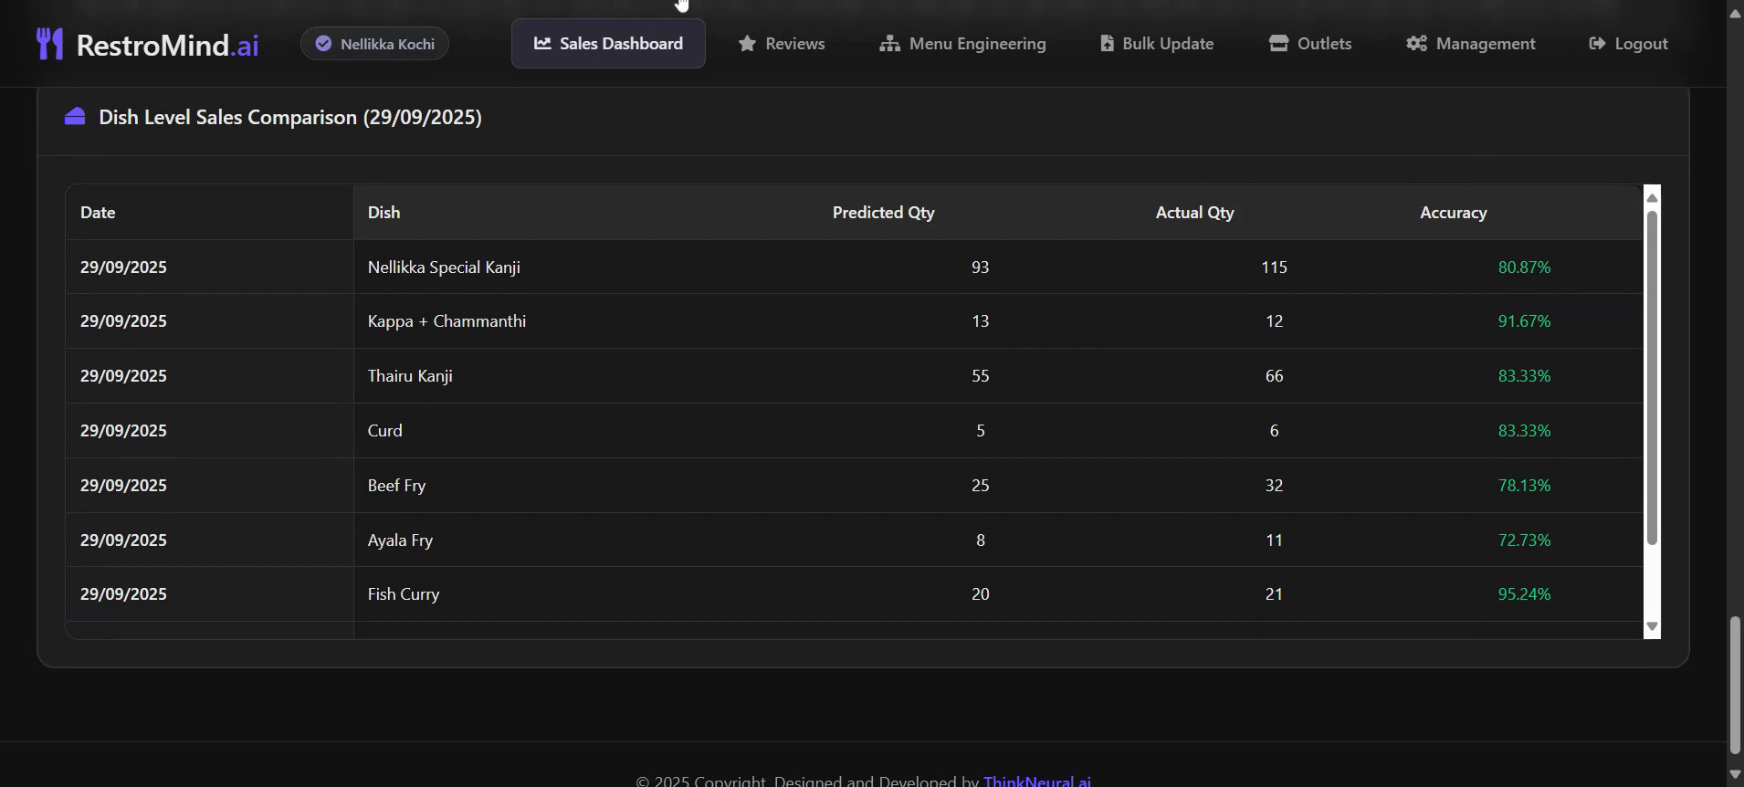
Task: Click the 95.24% accuracy value
Action: click(x=1524, y=593)
